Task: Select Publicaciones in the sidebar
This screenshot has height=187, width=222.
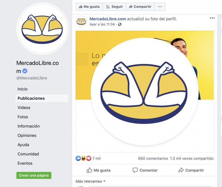Action: click(31, 98)
